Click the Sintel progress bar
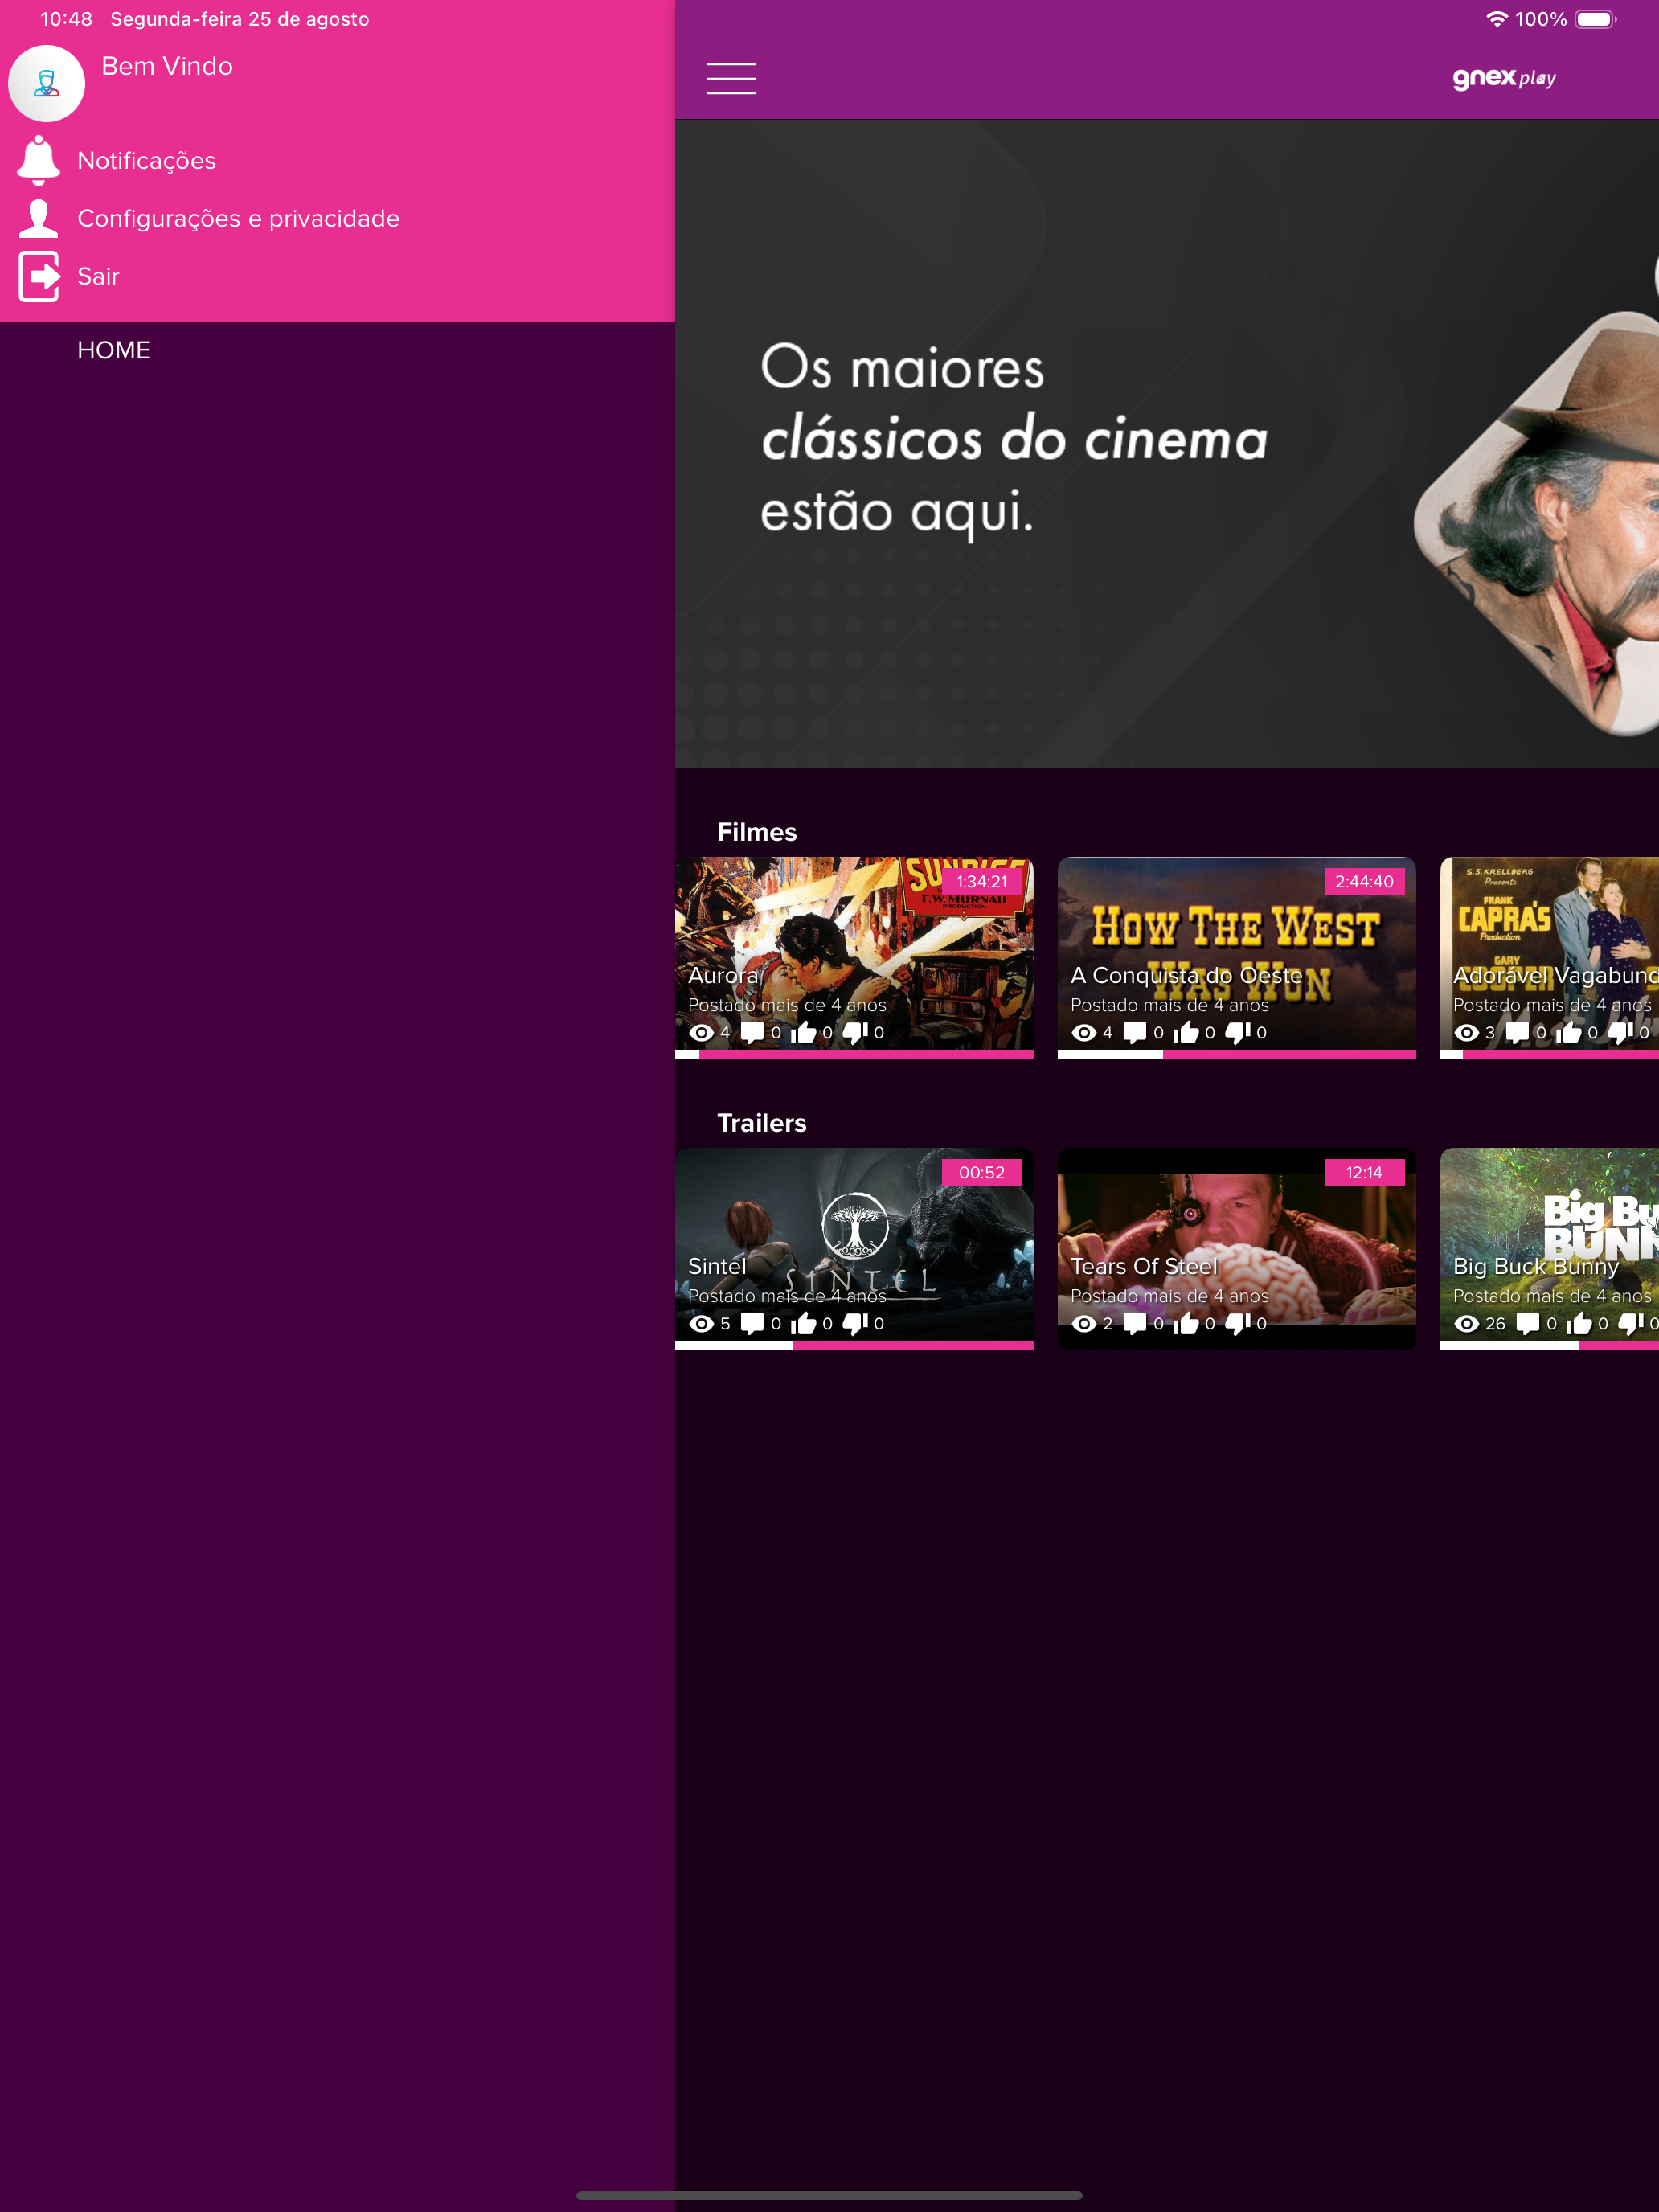This screenshot has width=1659, height=2212. (x=854, y=1345)
